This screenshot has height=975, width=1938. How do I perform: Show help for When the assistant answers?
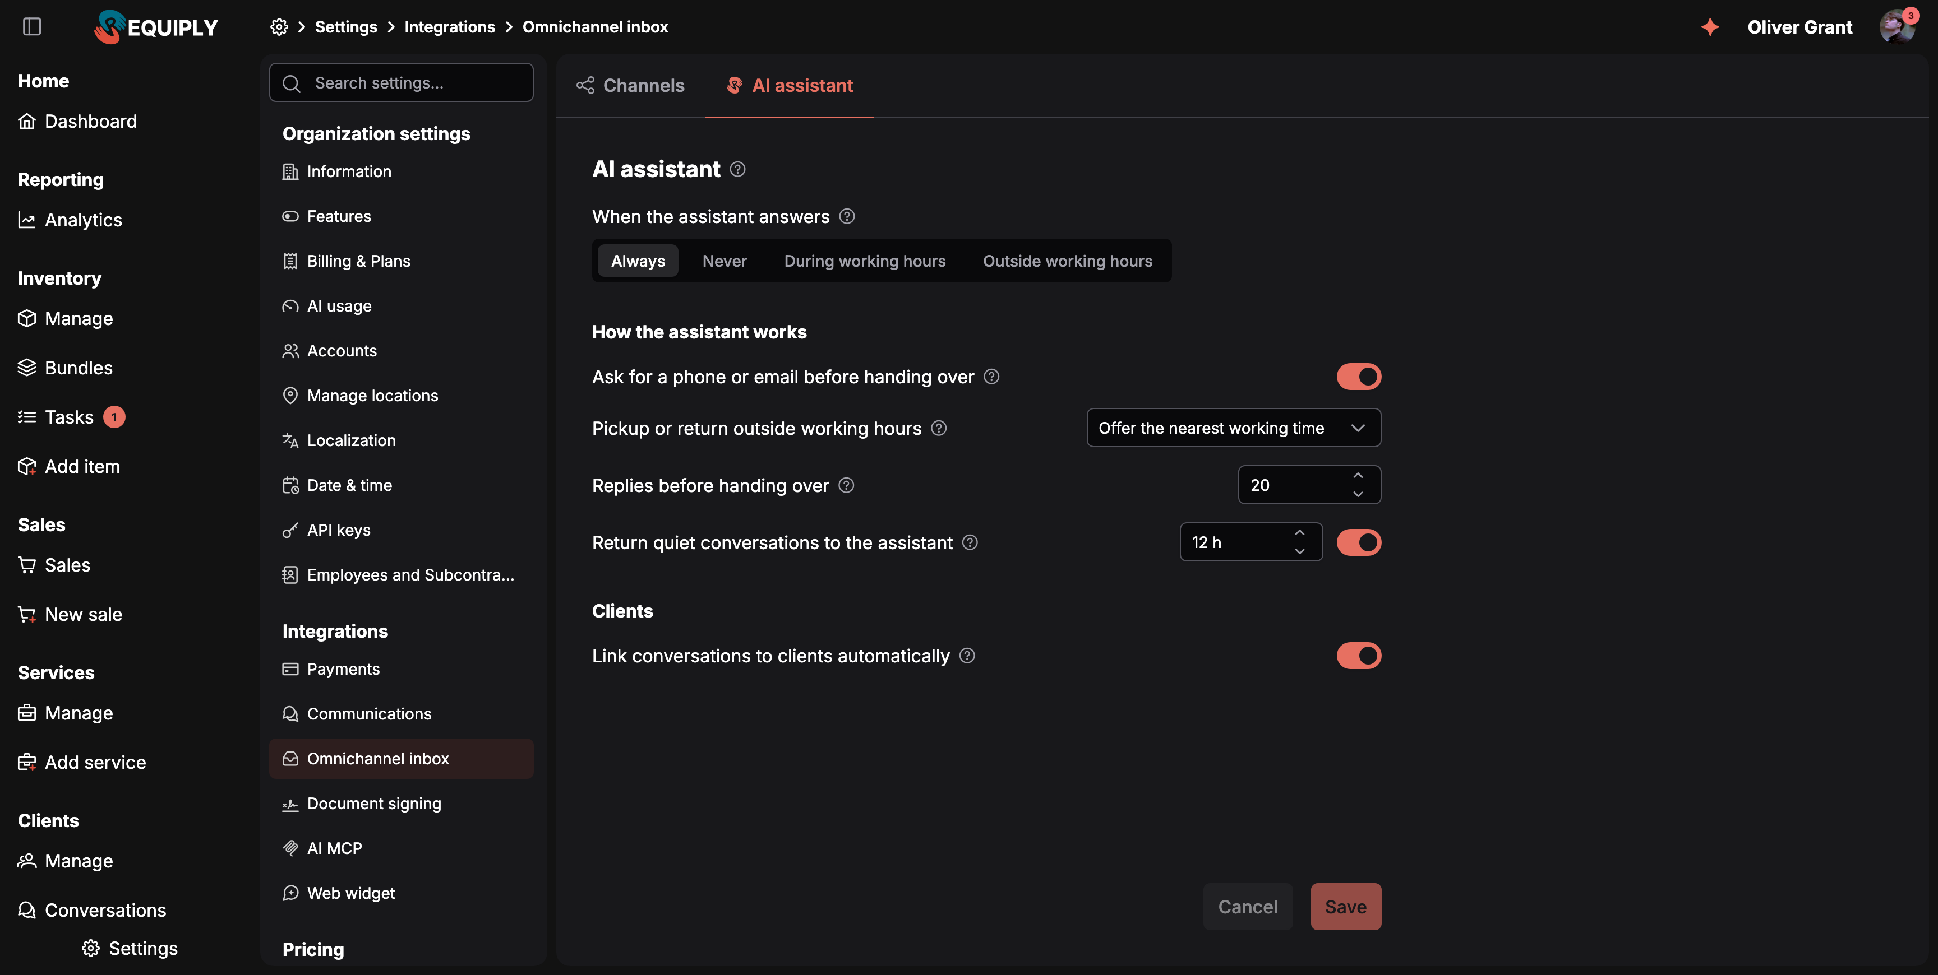[847, 216]
